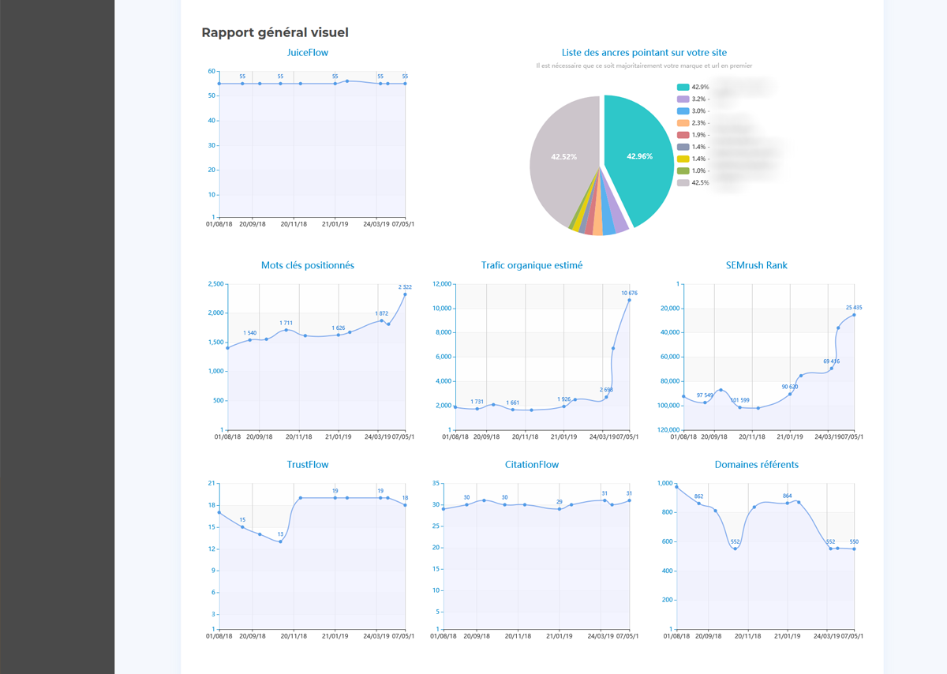947x674 pixels.
Task: Click the '1 540' value in Mots clés chart
Action: [250, 333]
